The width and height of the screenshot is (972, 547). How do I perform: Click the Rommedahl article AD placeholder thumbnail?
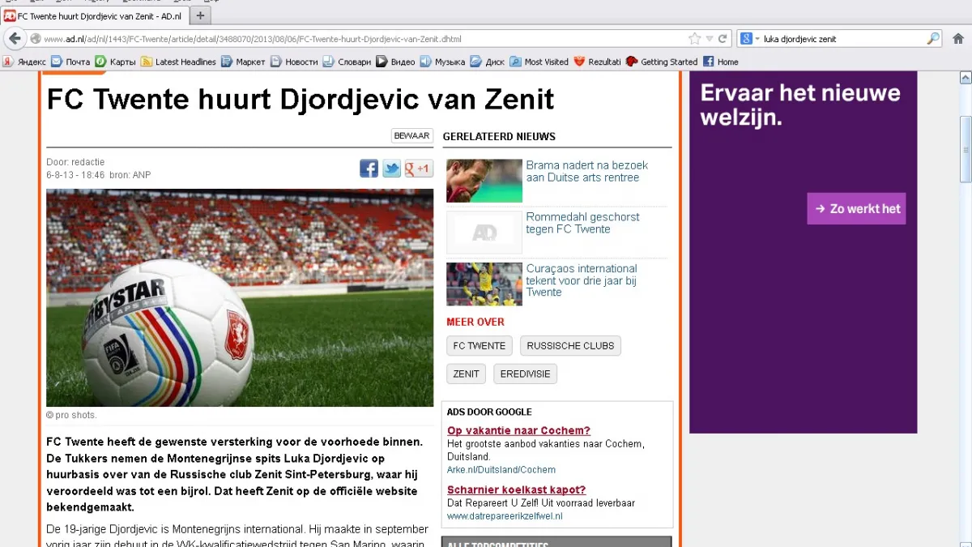coord(484,233)
